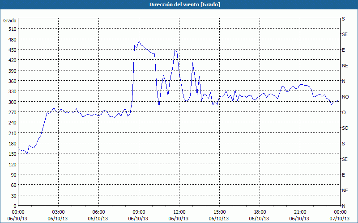Select the 0 degree axis label
Viewport: 358px width, 223px height.
pos(15,206)
